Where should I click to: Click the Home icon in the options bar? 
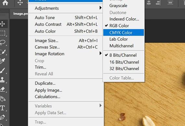tap(5, 3)
